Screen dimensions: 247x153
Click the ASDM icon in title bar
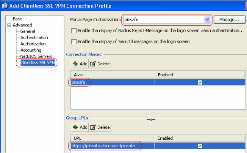click(x=5, y=6)
